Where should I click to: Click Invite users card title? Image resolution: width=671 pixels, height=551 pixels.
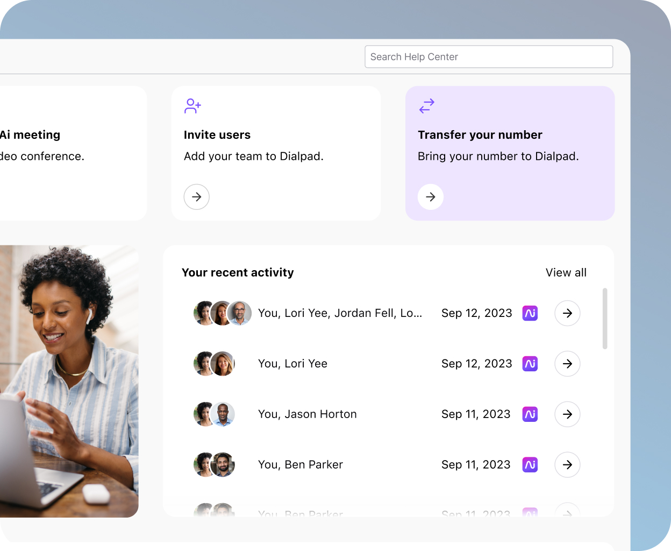click(x=217, y=135)
